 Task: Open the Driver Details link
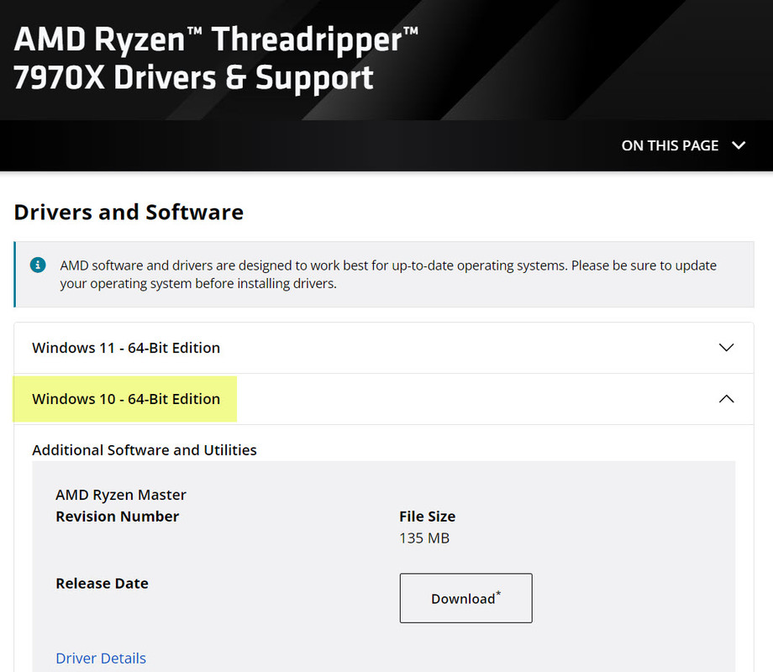pyautogui.click(x=101, y=659)
